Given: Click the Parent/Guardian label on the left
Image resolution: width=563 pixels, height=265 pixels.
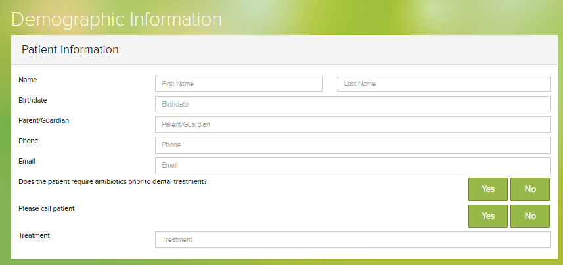Looking at the screenshot, I should [x=44, y=120].
